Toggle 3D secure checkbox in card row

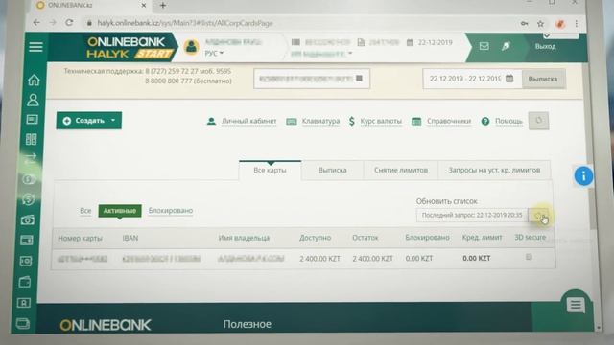point(529,257)
